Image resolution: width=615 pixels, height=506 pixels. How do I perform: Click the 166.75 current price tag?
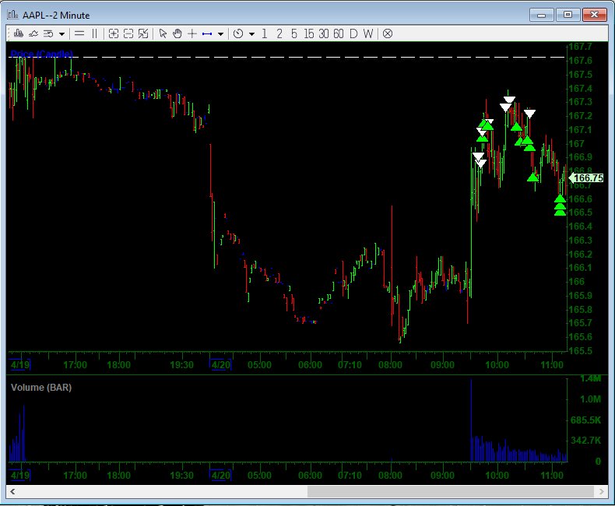[x=586, y=178]
